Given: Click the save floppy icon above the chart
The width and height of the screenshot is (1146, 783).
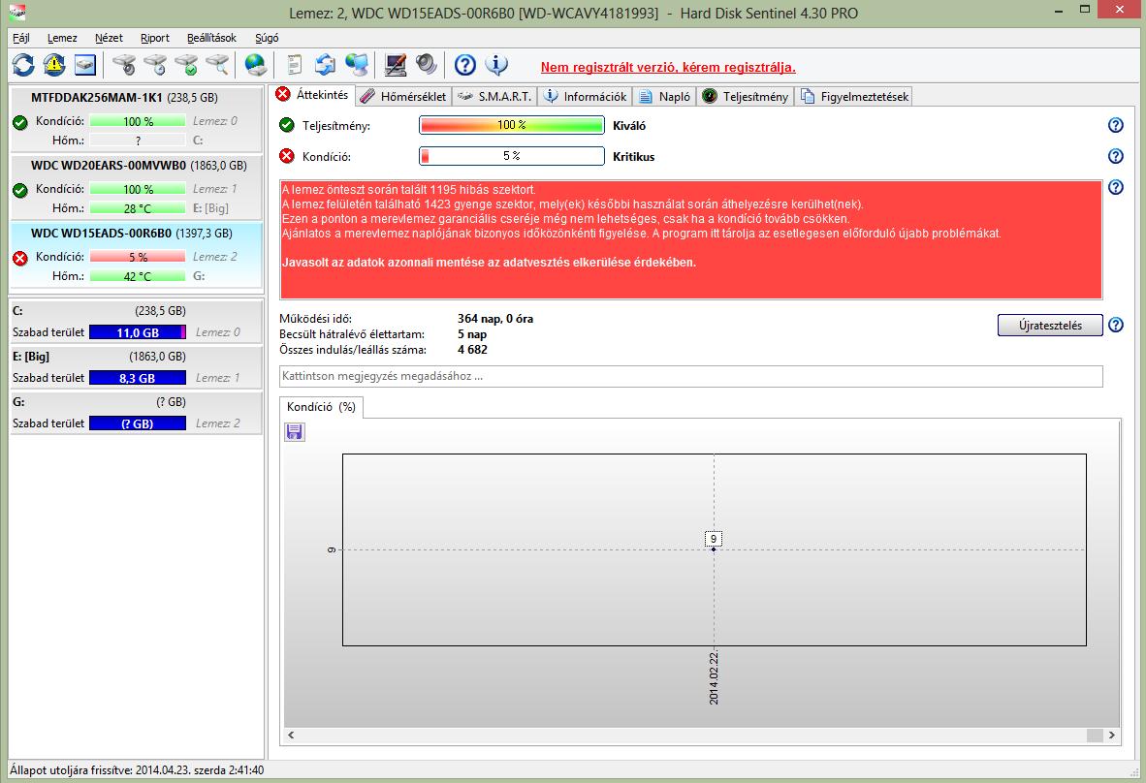Looking at the screenshot, I should pyautogui.click(x=294, y=432).
